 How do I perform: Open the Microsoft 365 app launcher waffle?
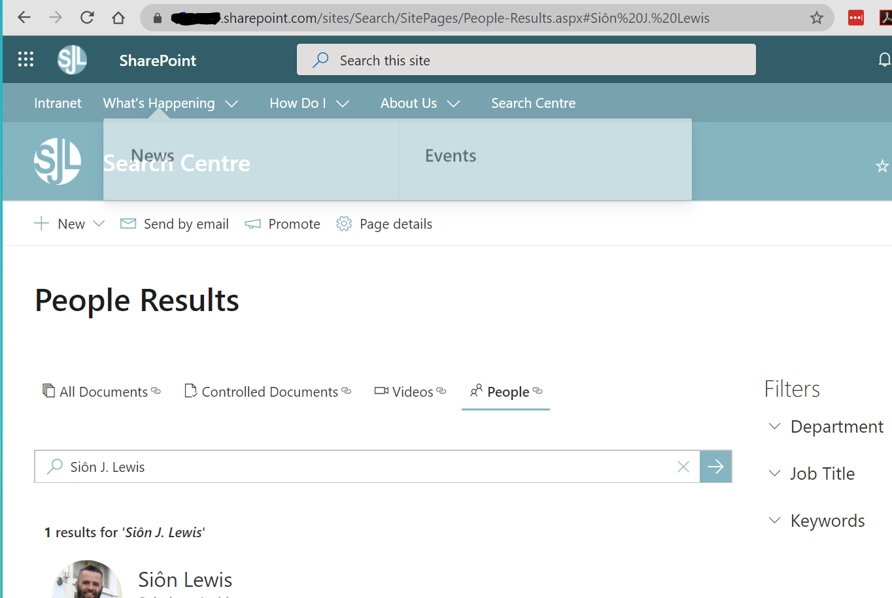(26, 59)
